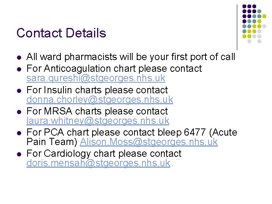Screen dimensions: 272x204
Task: Open the donna.chorley@stgeorges.nhs.uk email link
Action: 99,100
